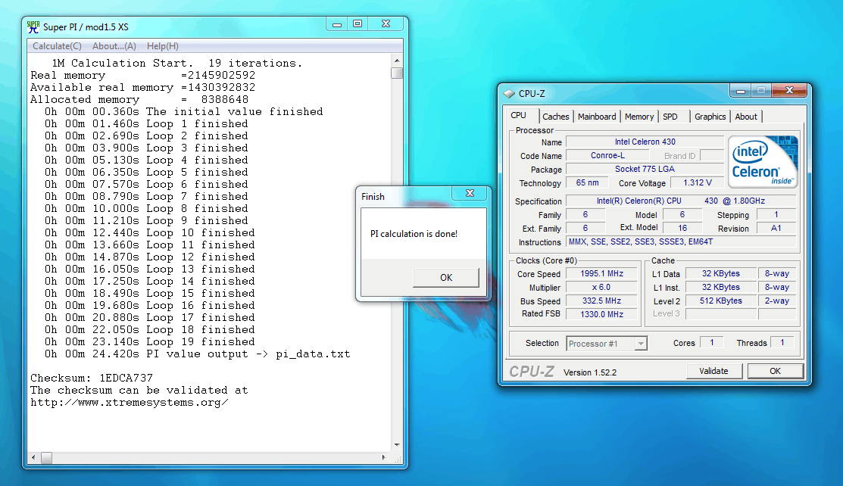843x486 pixels.
Task: Click the 'PI value output -> pi_data.txt' line
Action: [x=198, y=354]
